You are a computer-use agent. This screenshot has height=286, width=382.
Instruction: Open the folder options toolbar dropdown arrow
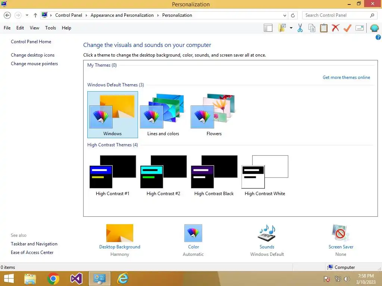tap(291, 28)
